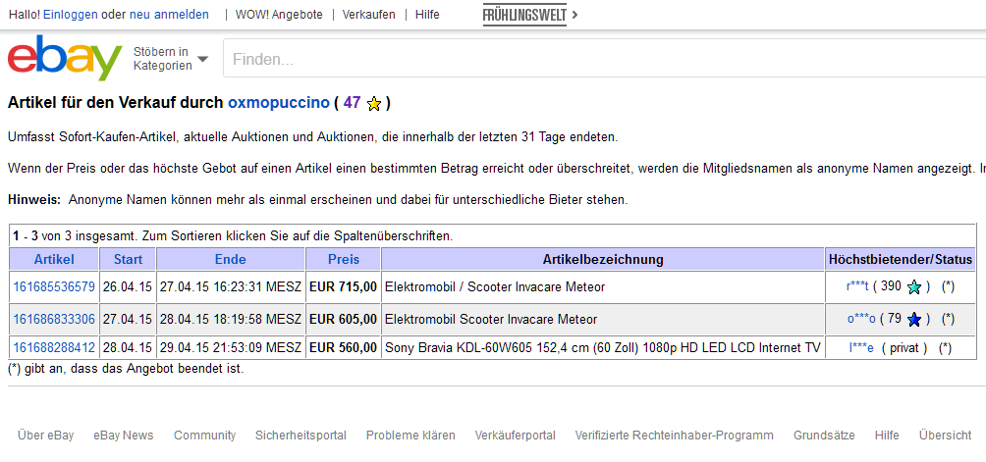View seller profile oxmopuccino
The image size is (986, 462).
(x=279, y=102)
